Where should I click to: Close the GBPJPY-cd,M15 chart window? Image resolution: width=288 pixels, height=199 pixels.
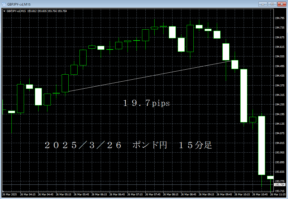coord(282,4)
